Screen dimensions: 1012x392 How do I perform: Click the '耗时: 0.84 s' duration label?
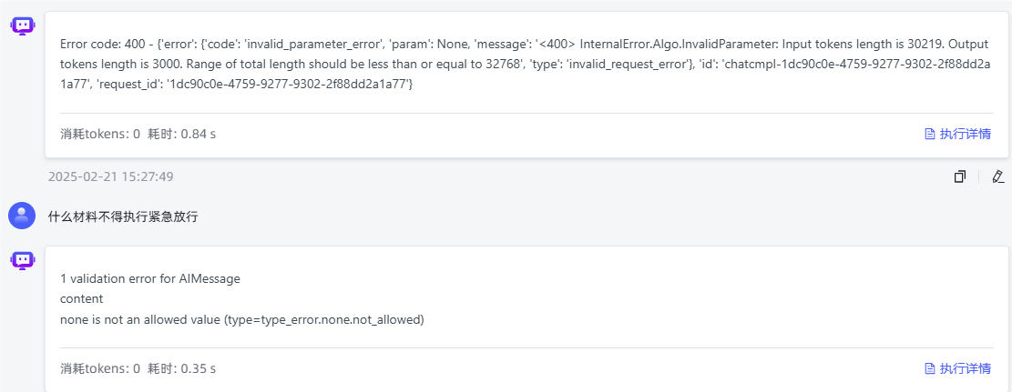coord(182,134)
